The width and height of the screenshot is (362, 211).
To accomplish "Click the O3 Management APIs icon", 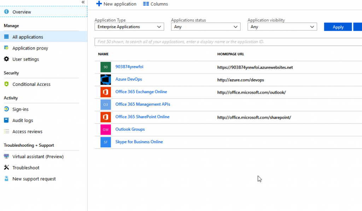I will point(105,105).
